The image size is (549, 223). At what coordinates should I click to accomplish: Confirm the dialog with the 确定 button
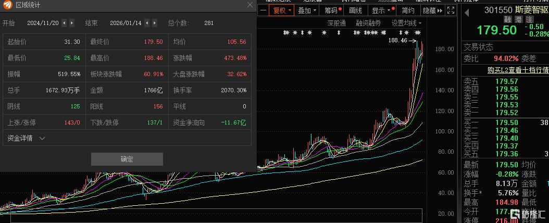click(127, 159)
